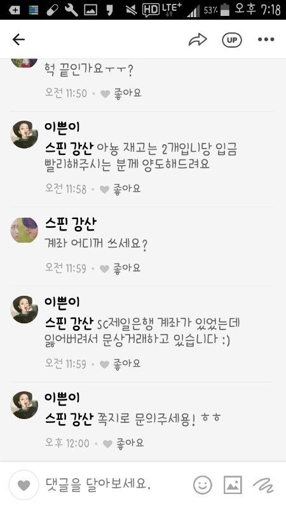
Task: Like the SC제일은행 comment
Action: pyautogui.click(x=121, y=364)
